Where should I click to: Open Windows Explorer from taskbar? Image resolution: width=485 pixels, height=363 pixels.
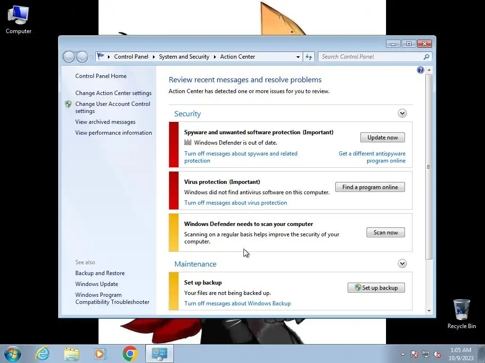coord(72,354)
